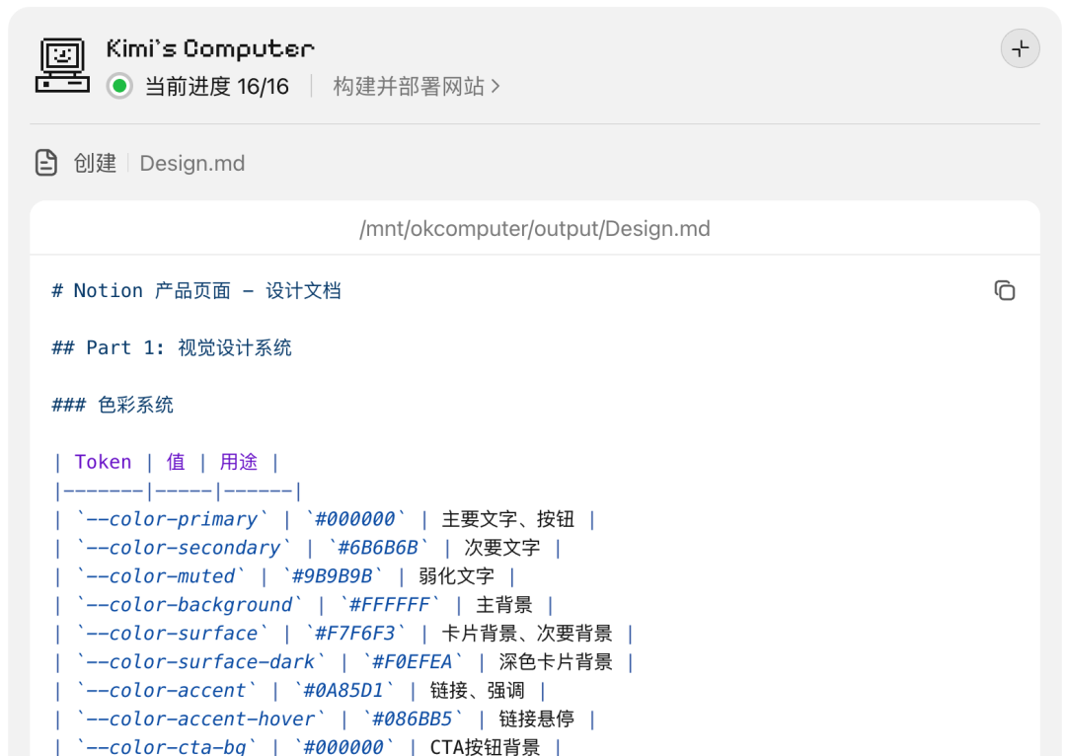Click the #F7F6F3 surface color value

[350, 634]
